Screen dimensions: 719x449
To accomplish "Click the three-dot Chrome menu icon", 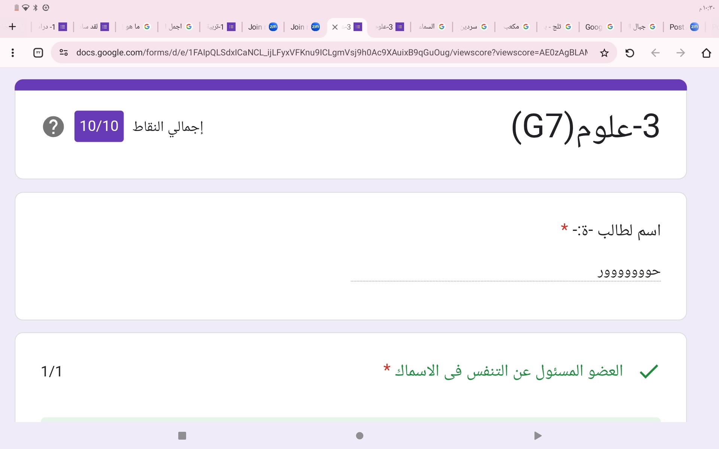I will coord(13,53).
